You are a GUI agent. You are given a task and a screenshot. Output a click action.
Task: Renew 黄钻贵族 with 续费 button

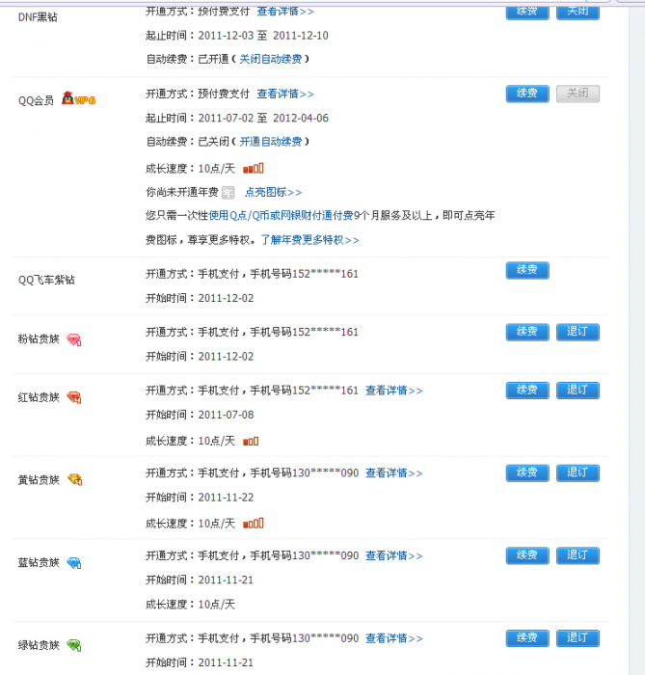(527, 473)
